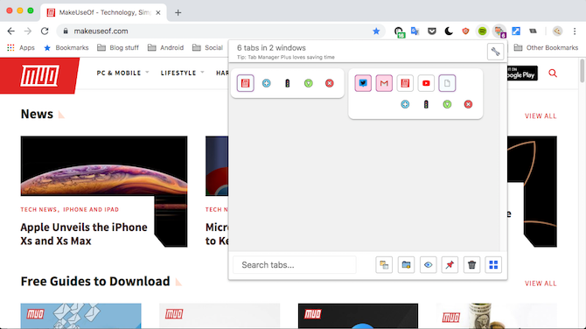Toggle the eye visibility button
The image size is (586, 329).
428,265
